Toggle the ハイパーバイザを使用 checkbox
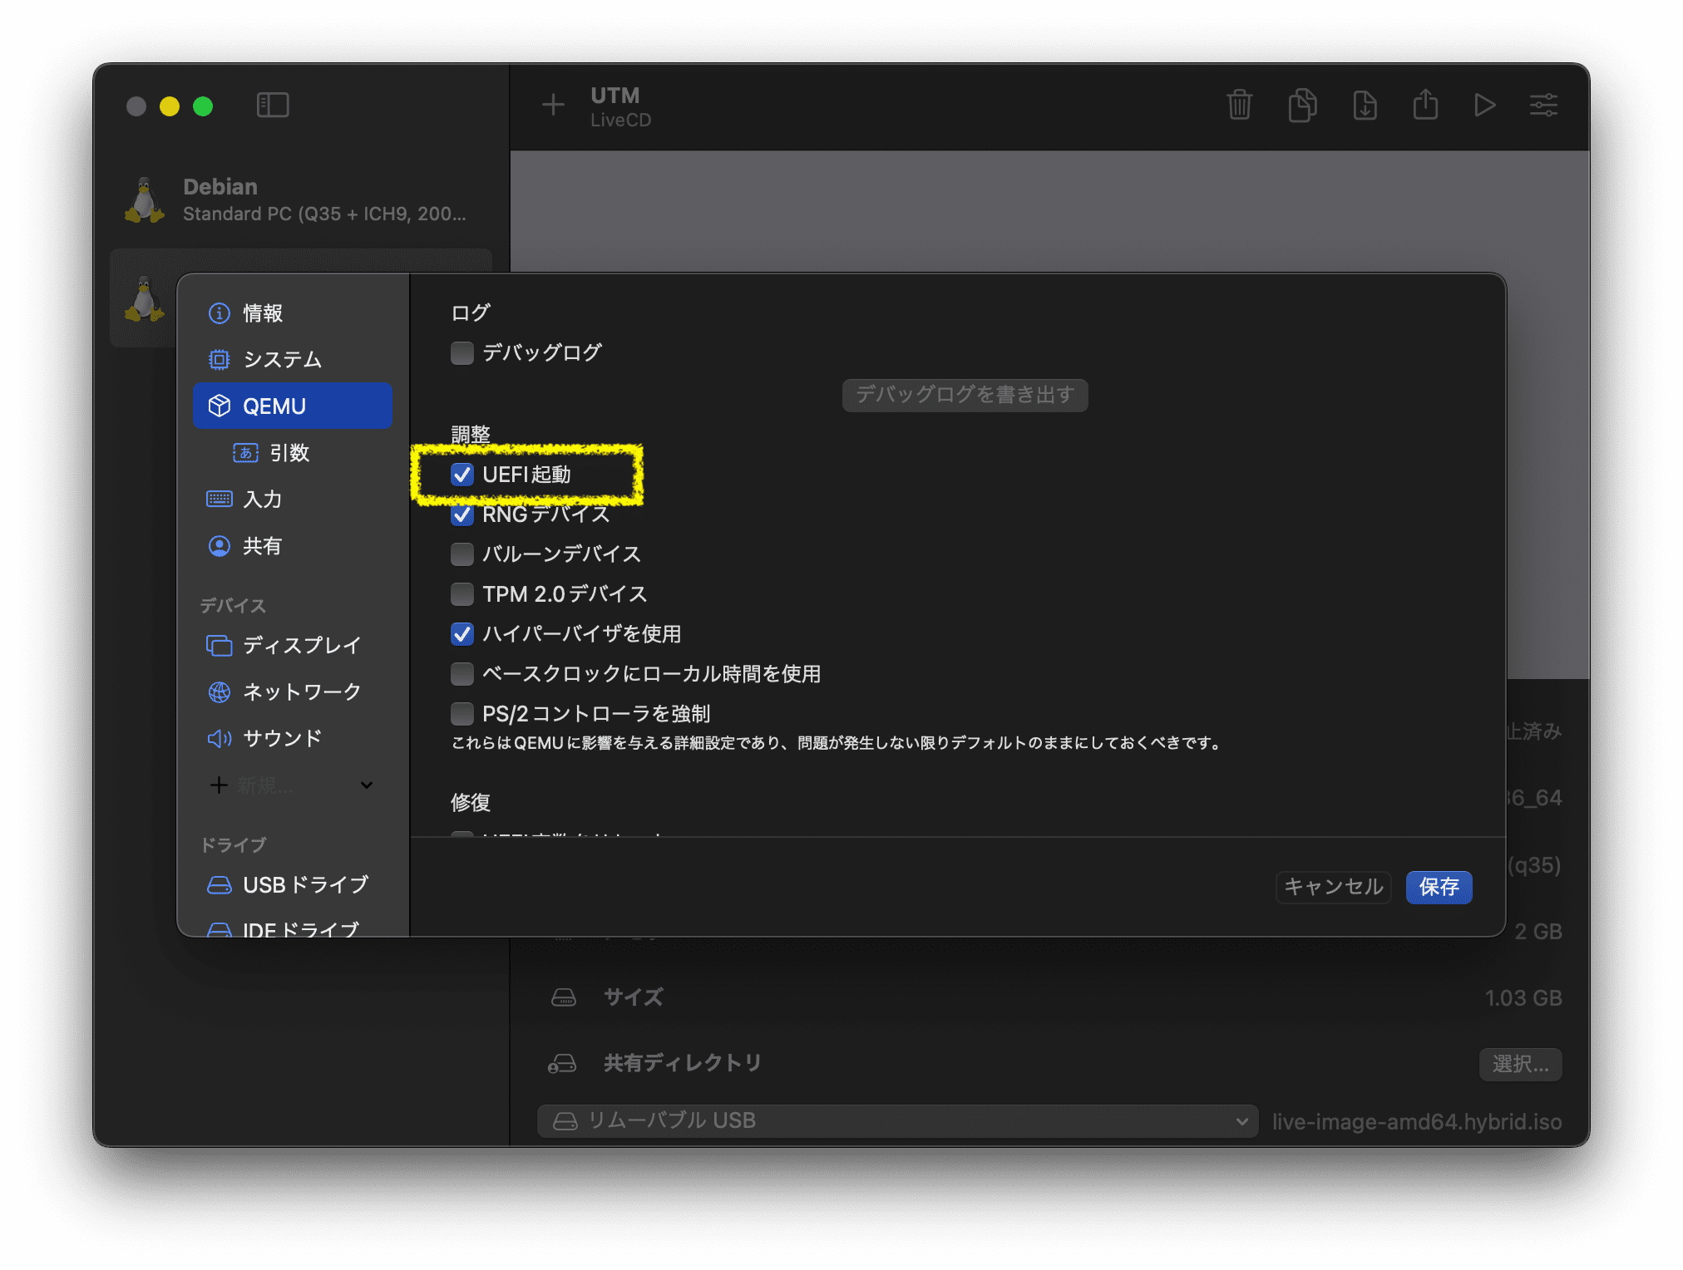Screen dimensions: 1683x1270 [x=462, y=633]
